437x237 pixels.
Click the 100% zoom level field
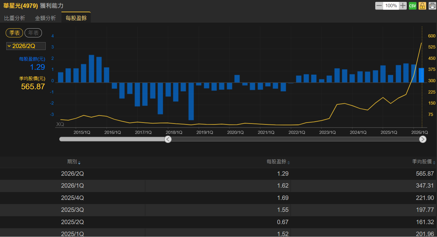391,6
